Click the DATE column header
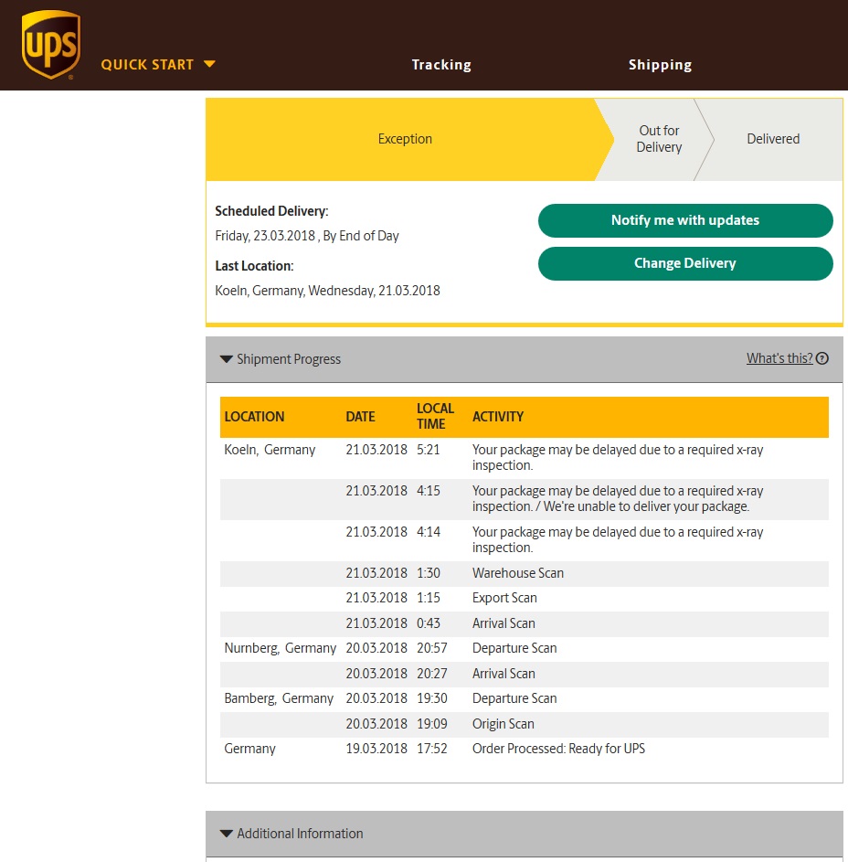 [x=360, y=417]
